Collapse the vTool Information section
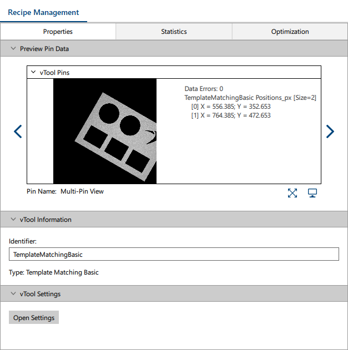This screenshot has width=348, height=350. click(x=13, y=220)
